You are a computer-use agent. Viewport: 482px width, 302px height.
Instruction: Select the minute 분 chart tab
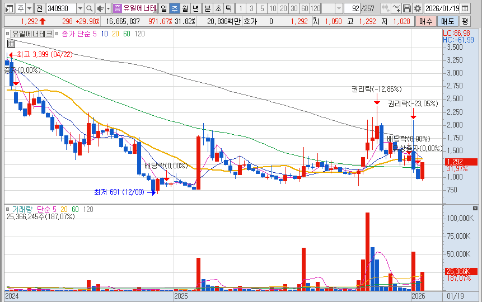(x=208, y=8)
